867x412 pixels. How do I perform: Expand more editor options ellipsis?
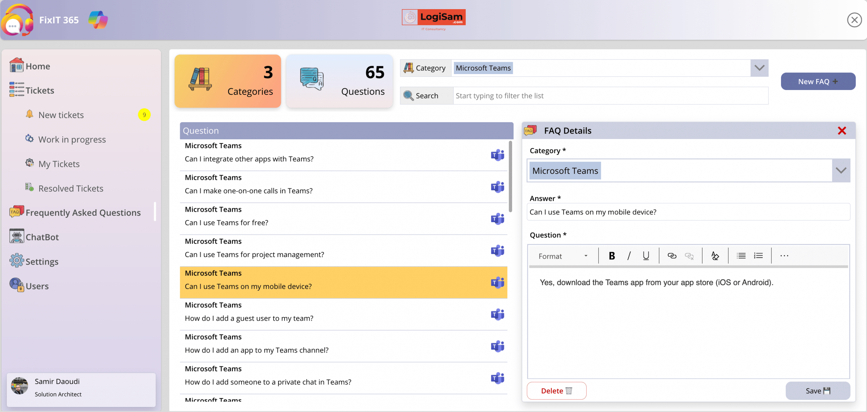coord(784,256)
